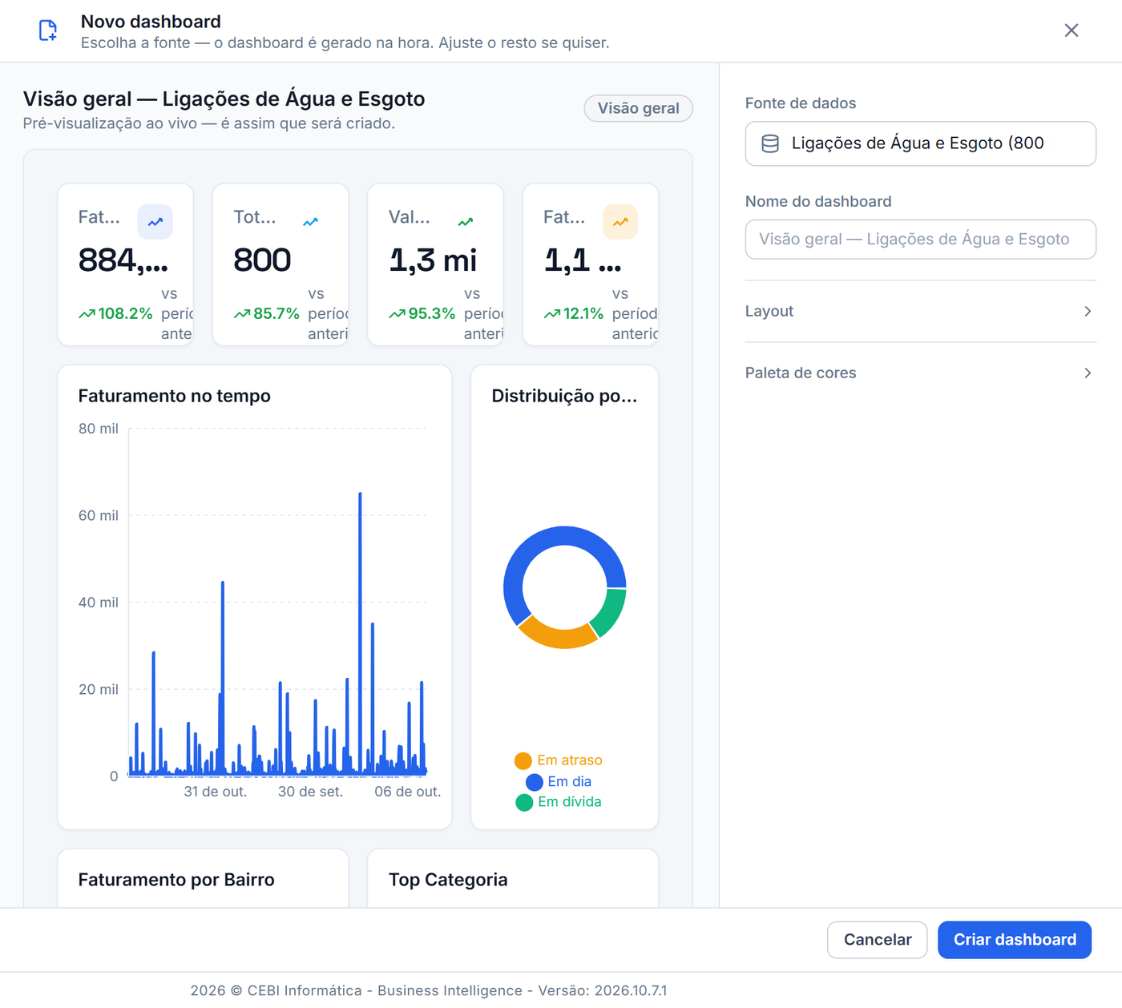Click the Em dia legend label
Image resolution: width=1122 pixels, height=1008 pixels.
(x=570, y=782)
